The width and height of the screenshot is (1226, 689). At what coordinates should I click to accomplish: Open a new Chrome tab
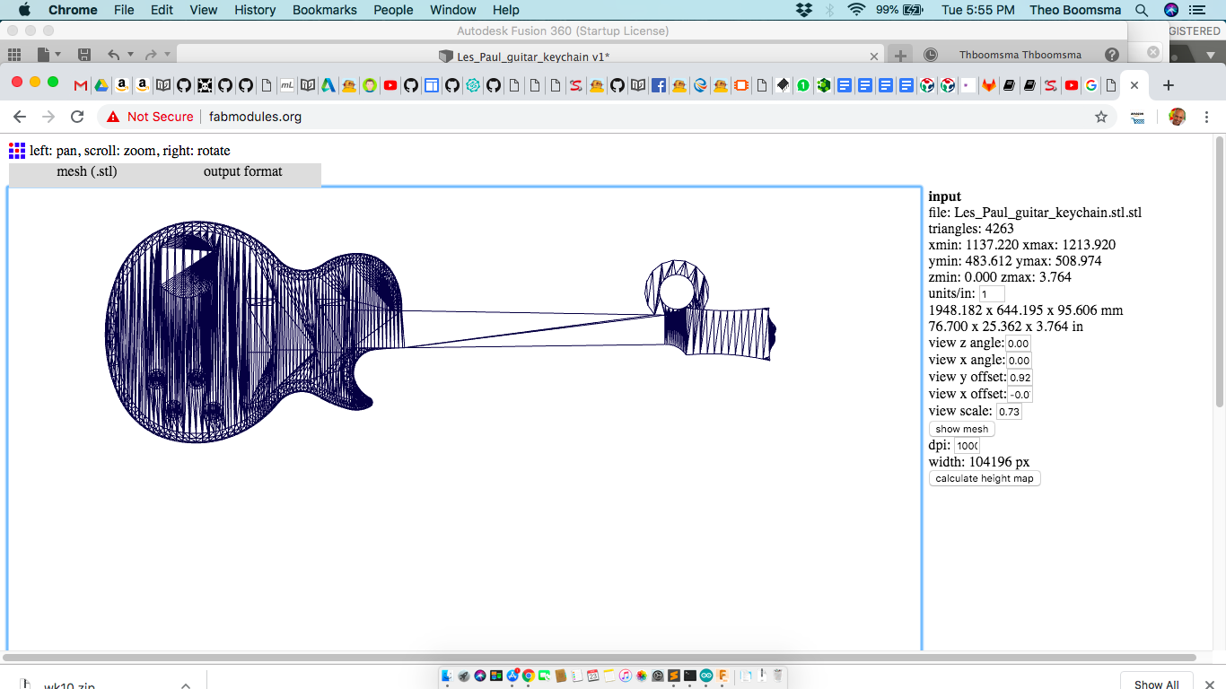click(x=1168, y=85)
